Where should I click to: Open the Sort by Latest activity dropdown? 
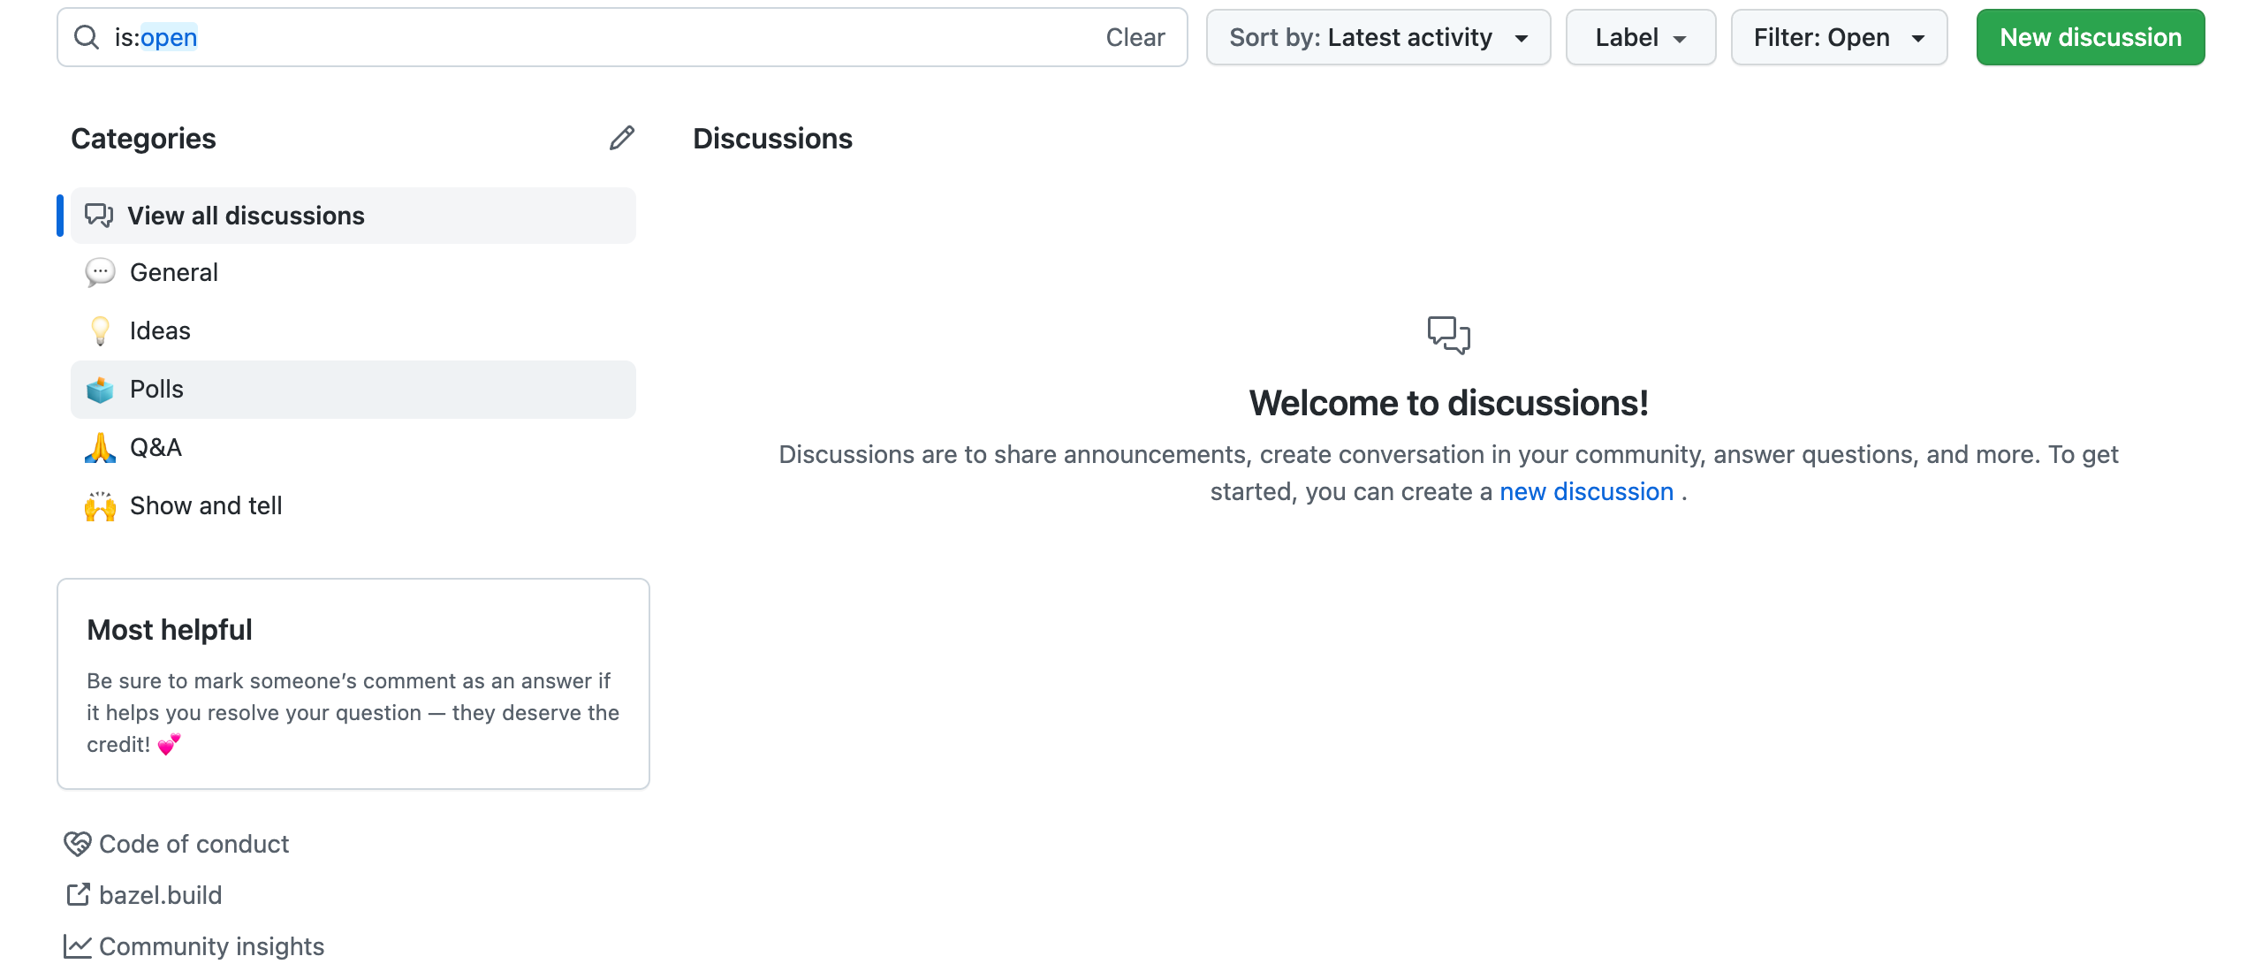(1378, 37)
